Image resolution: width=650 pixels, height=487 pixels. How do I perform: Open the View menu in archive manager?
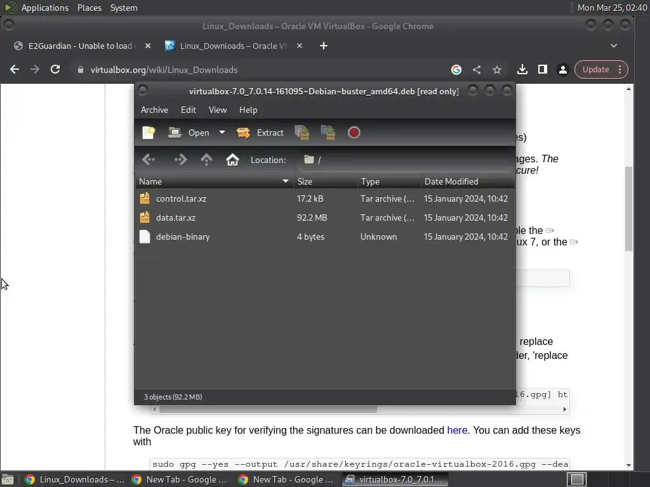coord(218,110)
